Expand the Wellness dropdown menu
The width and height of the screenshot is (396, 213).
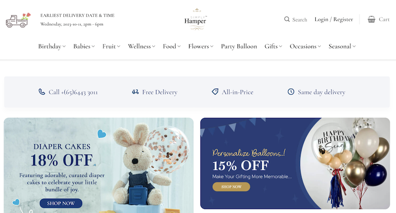click(142, 47)
